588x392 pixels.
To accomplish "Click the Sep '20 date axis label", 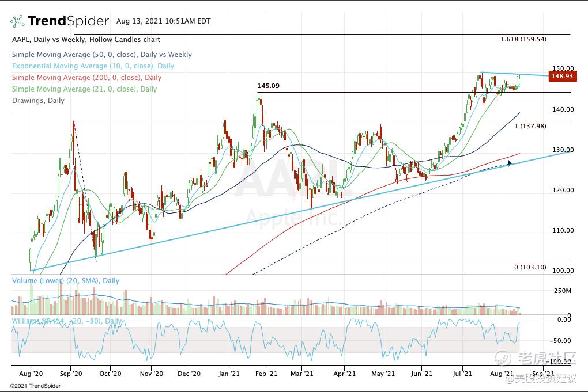I will point(71,374).
